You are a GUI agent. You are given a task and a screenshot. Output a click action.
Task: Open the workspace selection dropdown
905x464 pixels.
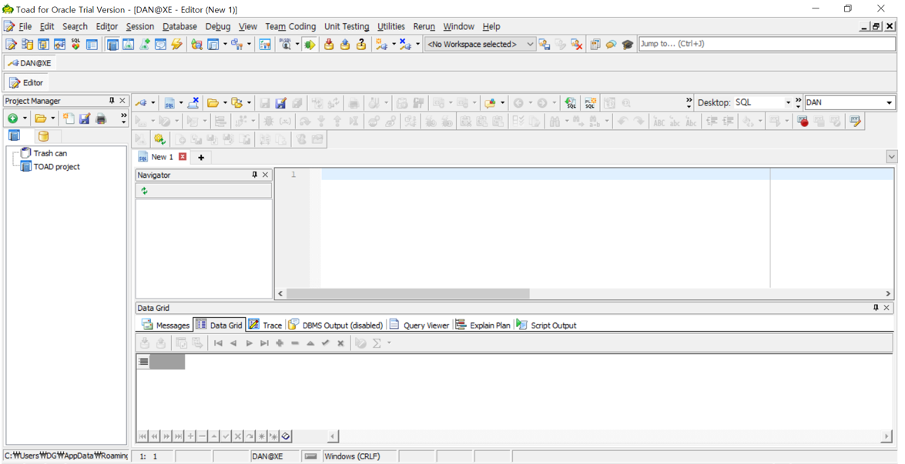click(x=530, y=45)
